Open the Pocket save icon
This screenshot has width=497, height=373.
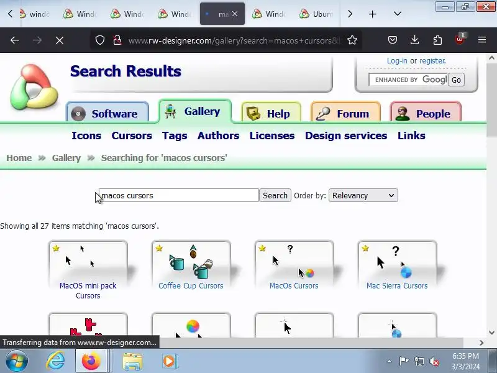(x=393, y=40)
